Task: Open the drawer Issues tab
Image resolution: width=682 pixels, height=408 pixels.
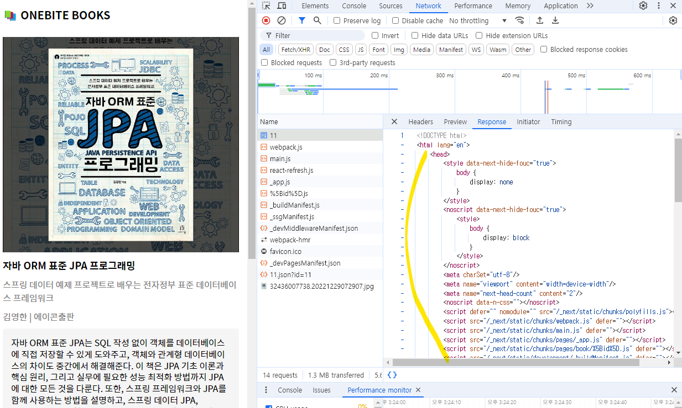Action: (321, 390)
